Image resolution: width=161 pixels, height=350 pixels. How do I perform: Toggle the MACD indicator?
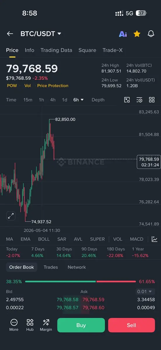[136, 239]
